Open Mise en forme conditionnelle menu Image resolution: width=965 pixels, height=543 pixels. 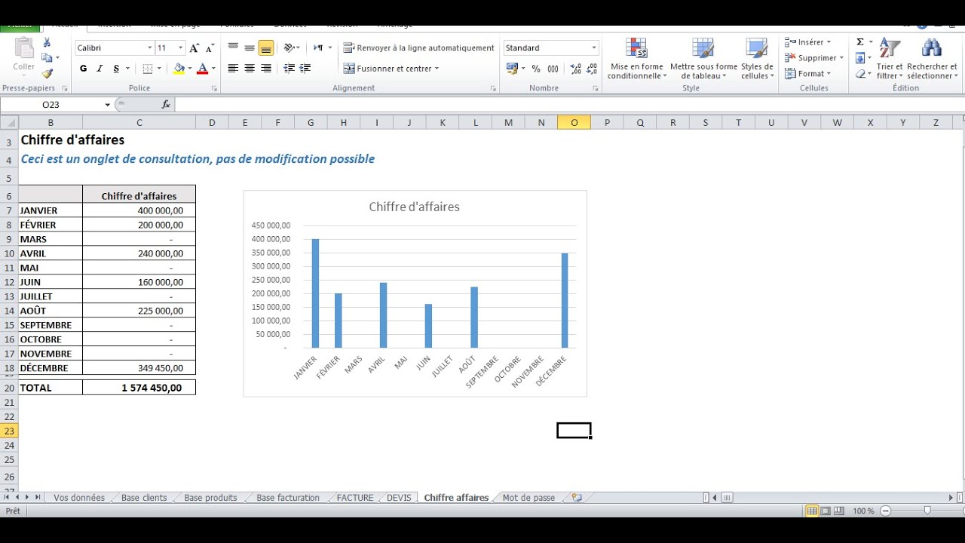click(636, 59)
